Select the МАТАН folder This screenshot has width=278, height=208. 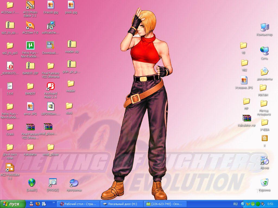click(263, 88)
